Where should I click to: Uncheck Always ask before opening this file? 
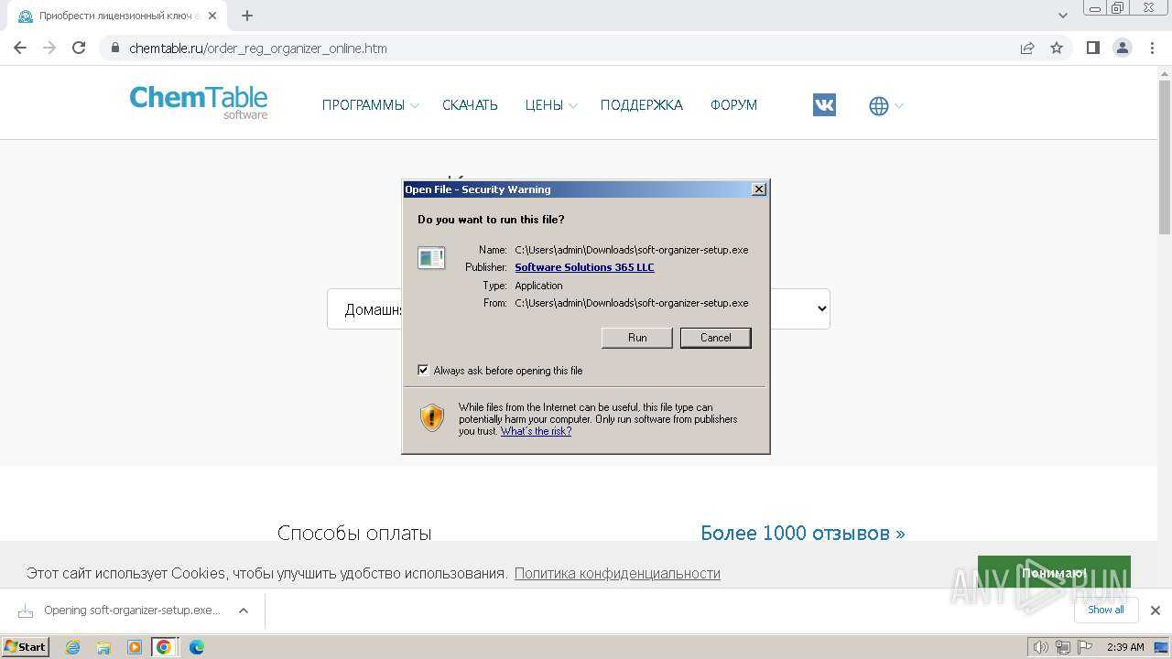coord(423,370)
